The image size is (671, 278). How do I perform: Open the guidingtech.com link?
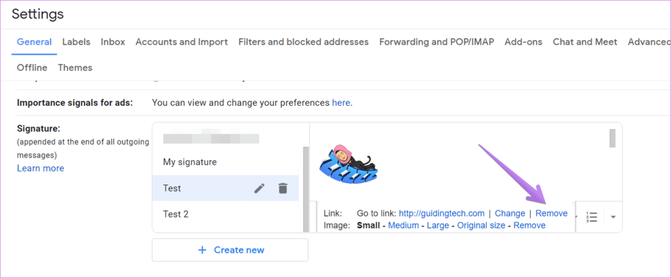coord(442,213)
